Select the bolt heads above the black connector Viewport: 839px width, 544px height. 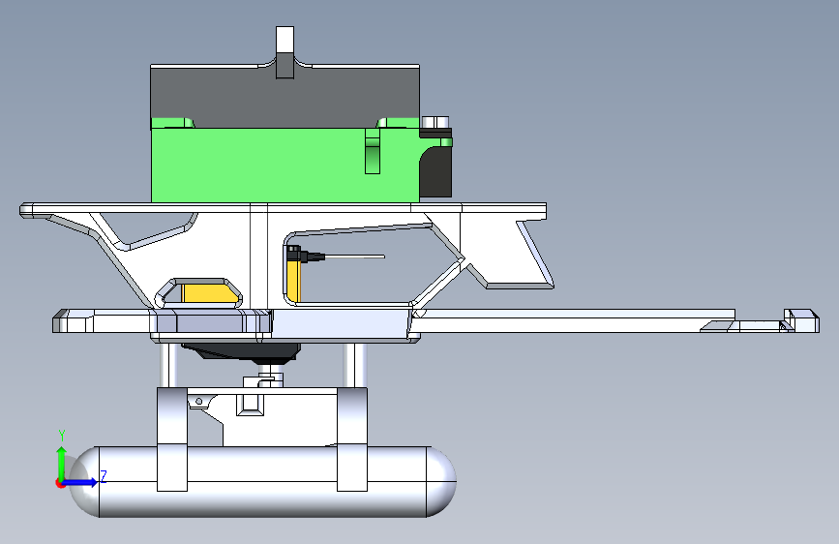click(x=435, y=122)
